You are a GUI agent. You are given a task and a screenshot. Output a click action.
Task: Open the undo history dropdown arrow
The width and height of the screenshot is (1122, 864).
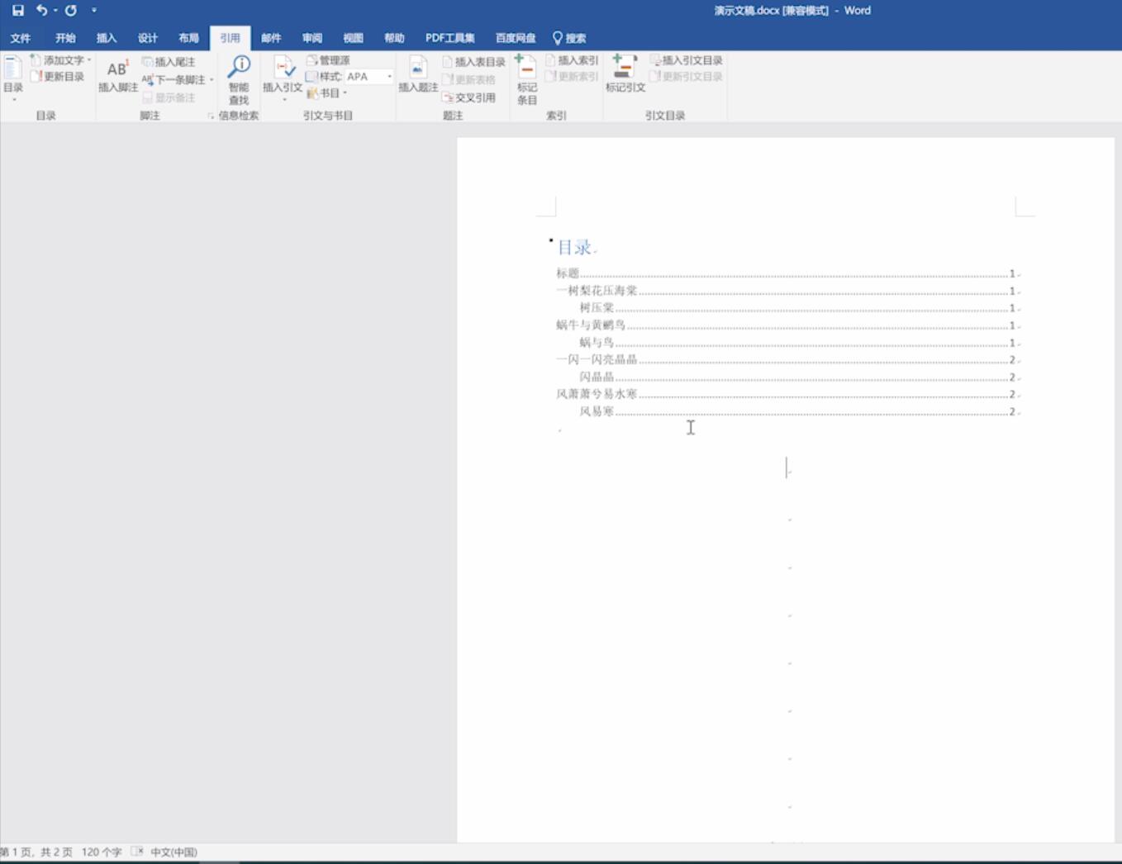click(x=55, y=11)
